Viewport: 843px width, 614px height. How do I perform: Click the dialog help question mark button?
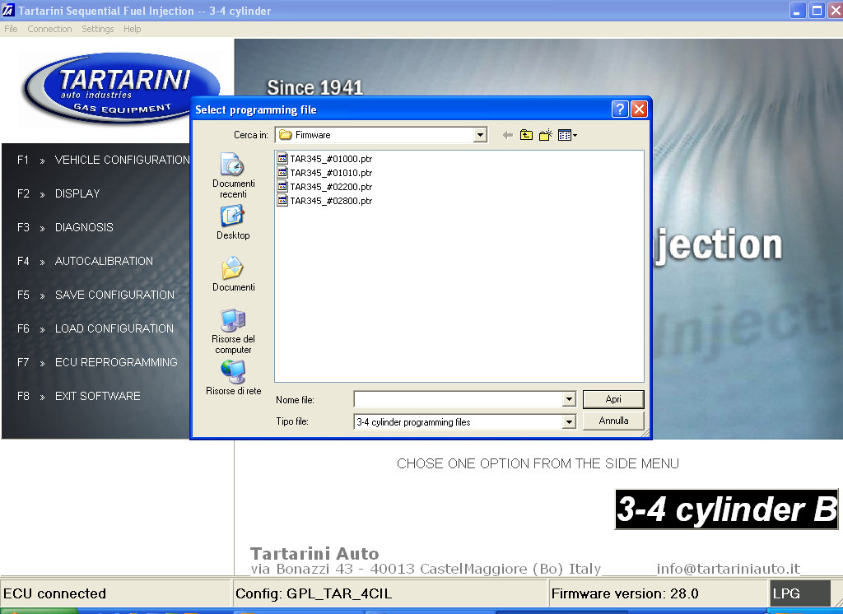620,109
